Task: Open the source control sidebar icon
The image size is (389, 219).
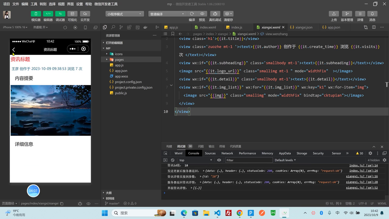Action: tap(121, 27)
